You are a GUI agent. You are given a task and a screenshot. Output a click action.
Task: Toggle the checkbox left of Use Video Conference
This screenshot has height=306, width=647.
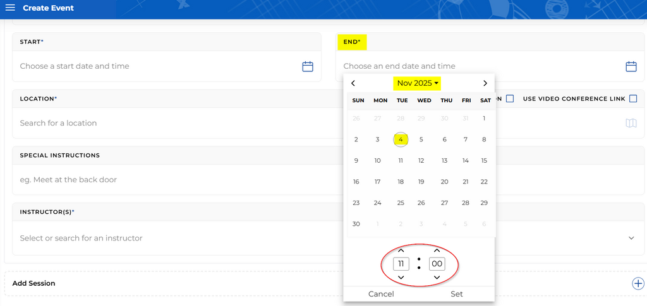(510, 98)
